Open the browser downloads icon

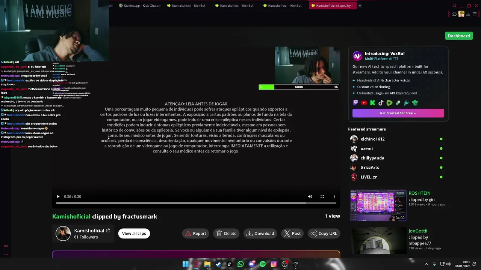click(468, 14)
